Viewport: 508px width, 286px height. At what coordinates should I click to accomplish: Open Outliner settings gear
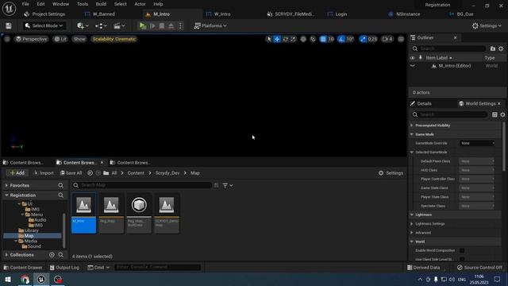[501, 48]
